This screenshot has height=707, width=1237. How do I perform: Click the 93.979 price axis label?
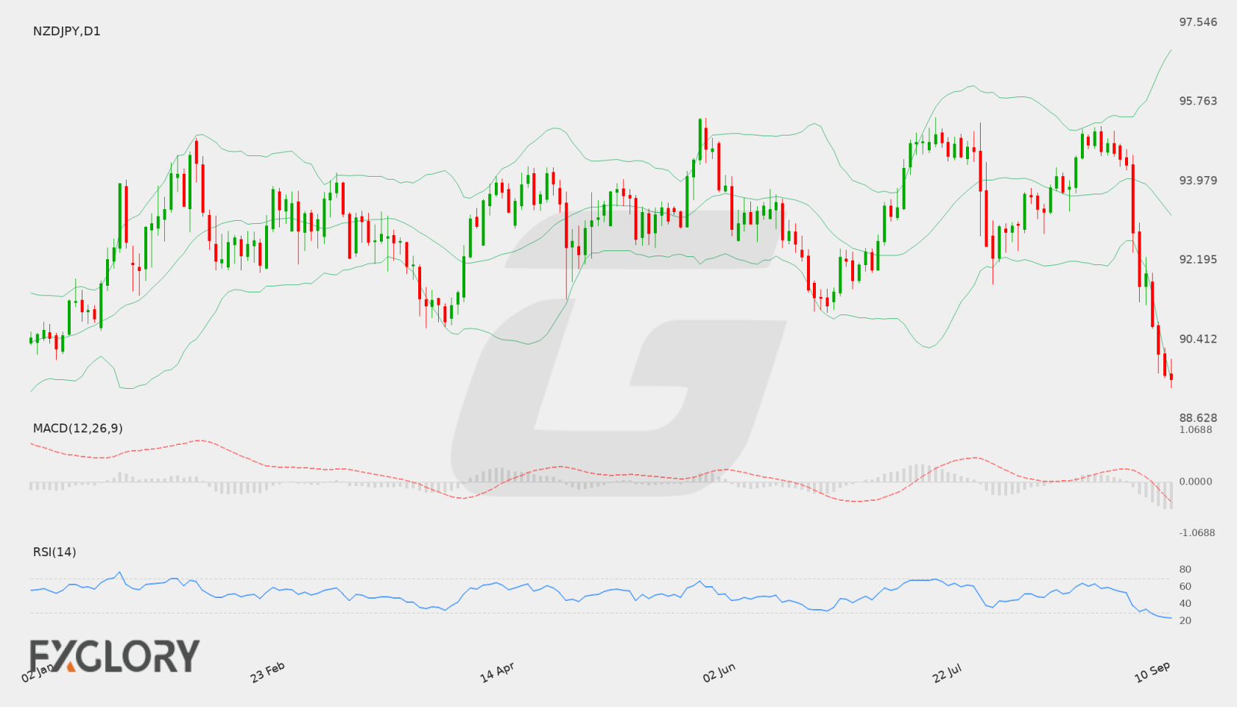pos(1198,180)
